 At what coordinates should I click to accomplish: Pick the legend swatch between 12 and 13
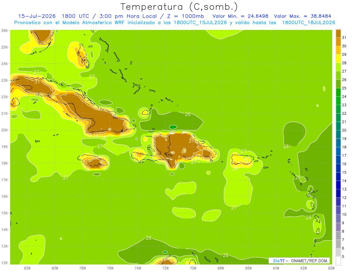[338, 193]
